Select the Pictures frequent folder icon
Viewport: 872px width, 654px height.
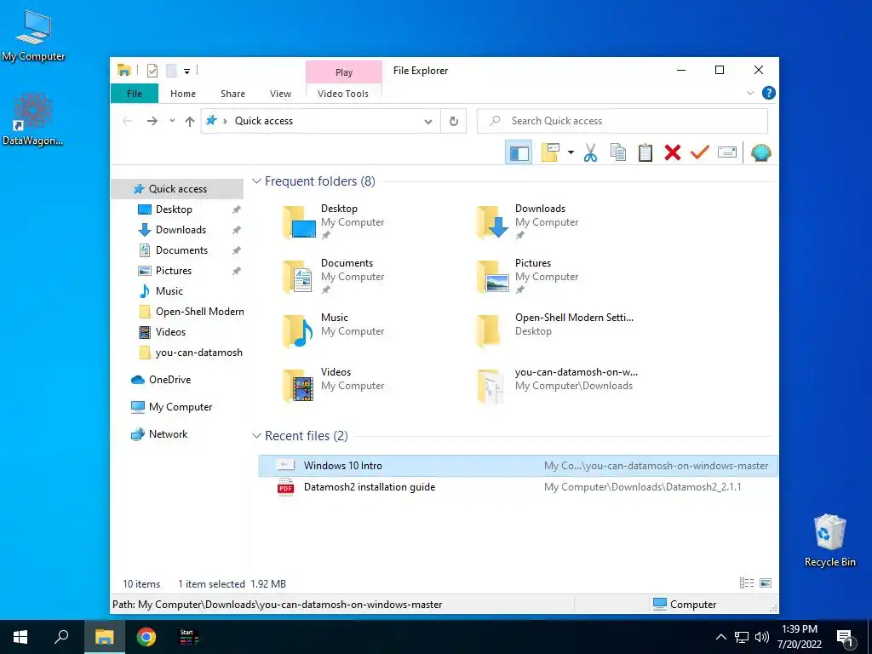coord(493,277)
